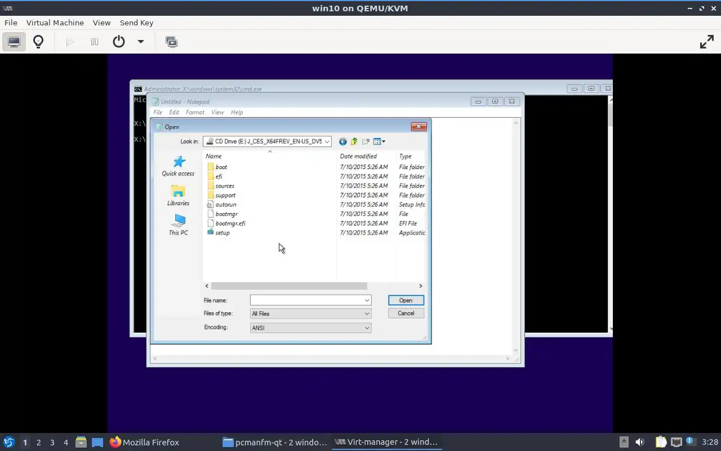Switch to pcmanfm-qt taskbar entry
Image resolution: width=721 pixels, height=451 pixels.
[x=275, y=442]
